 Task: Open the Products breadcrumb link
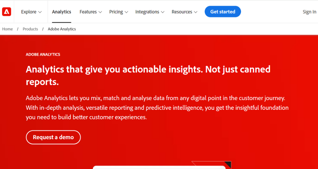(30, 29)
